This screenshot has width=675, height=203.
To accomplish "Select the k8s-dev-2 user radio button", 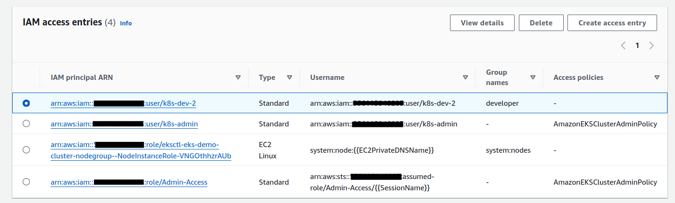I will tap(26, 103).
